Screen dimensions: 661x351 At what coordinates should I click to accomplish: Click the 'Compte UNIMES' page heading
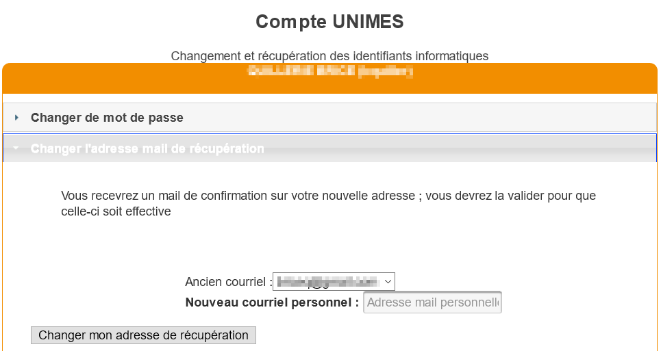(329, 22)
